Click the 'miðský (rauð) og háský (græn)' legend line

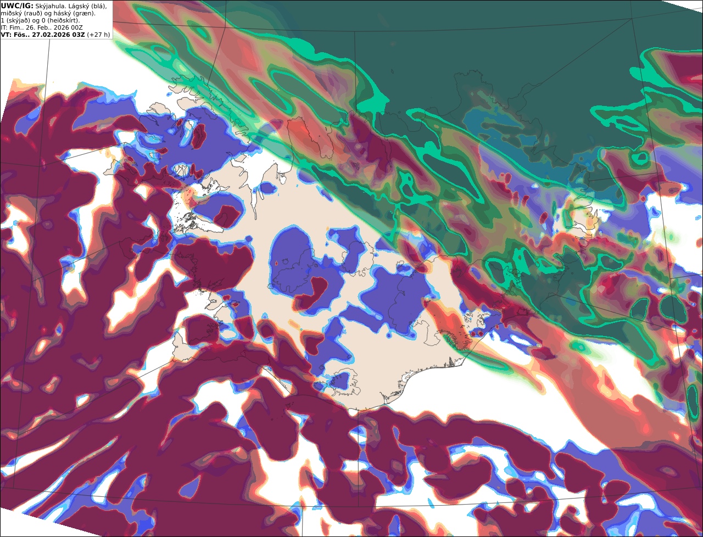tap(48, 13)
